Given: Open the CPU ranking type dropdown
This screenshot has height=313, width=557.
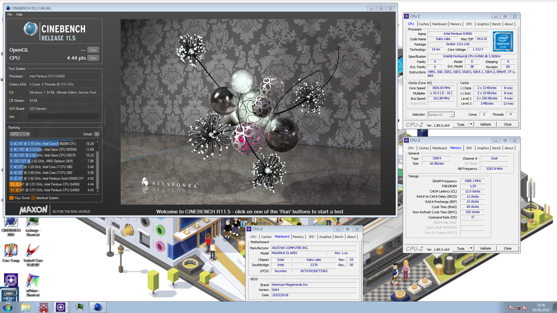Looking at the screenshot, I should 20,134.
